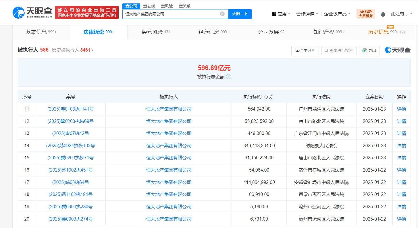
Task: Click the Excel icon on the 导出 button
Action: coord(365,50)
